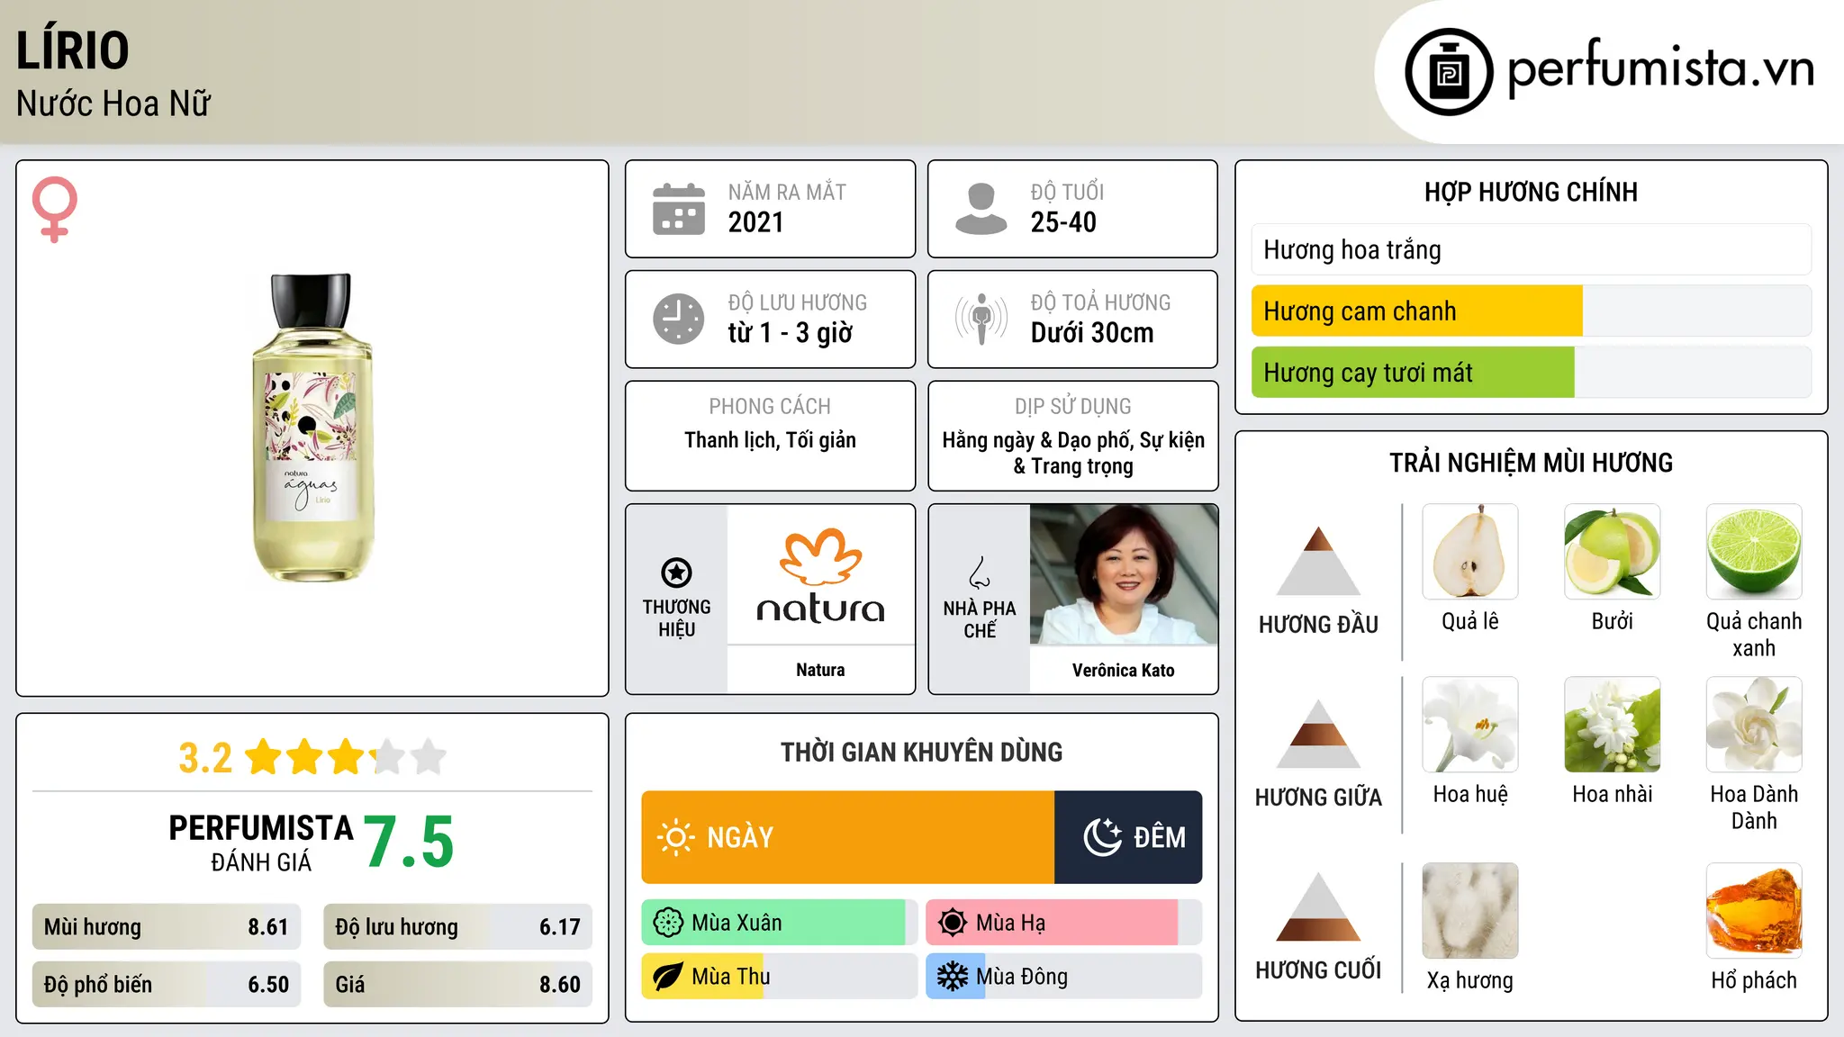The height and width of the screenshot is (1037, 1844).
Task: Click the Bưởi pomelo note image
Action: click(x=1613, y=552)
